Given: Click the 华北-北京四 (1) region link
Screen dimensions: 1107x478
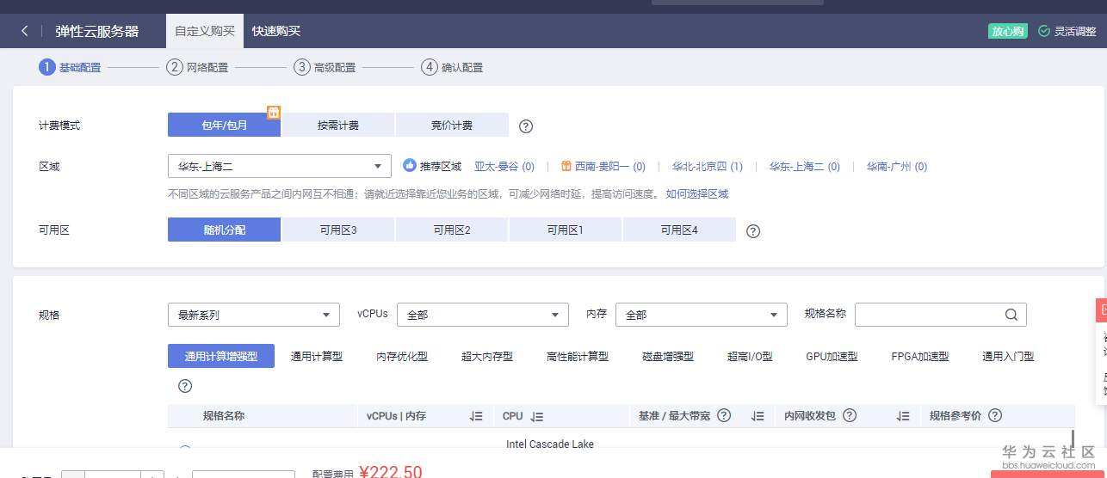Looking at the screenshot, I should tap(708, 167).
